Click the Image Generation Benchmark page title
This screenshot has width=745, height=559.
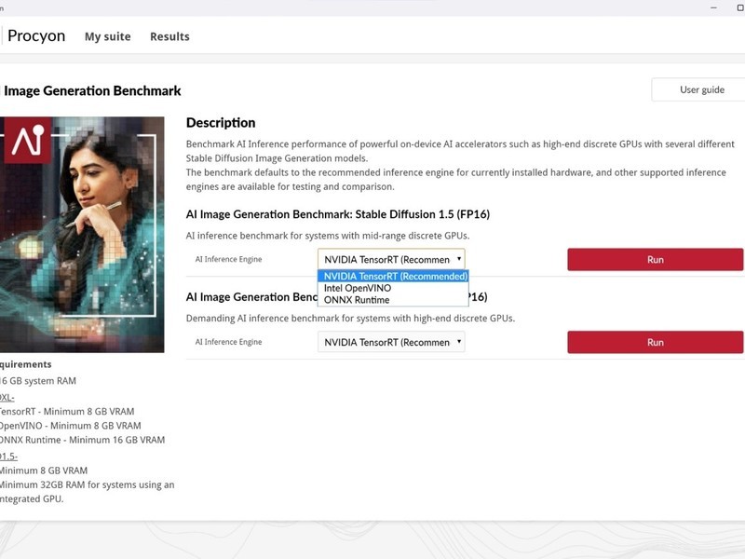92,90
